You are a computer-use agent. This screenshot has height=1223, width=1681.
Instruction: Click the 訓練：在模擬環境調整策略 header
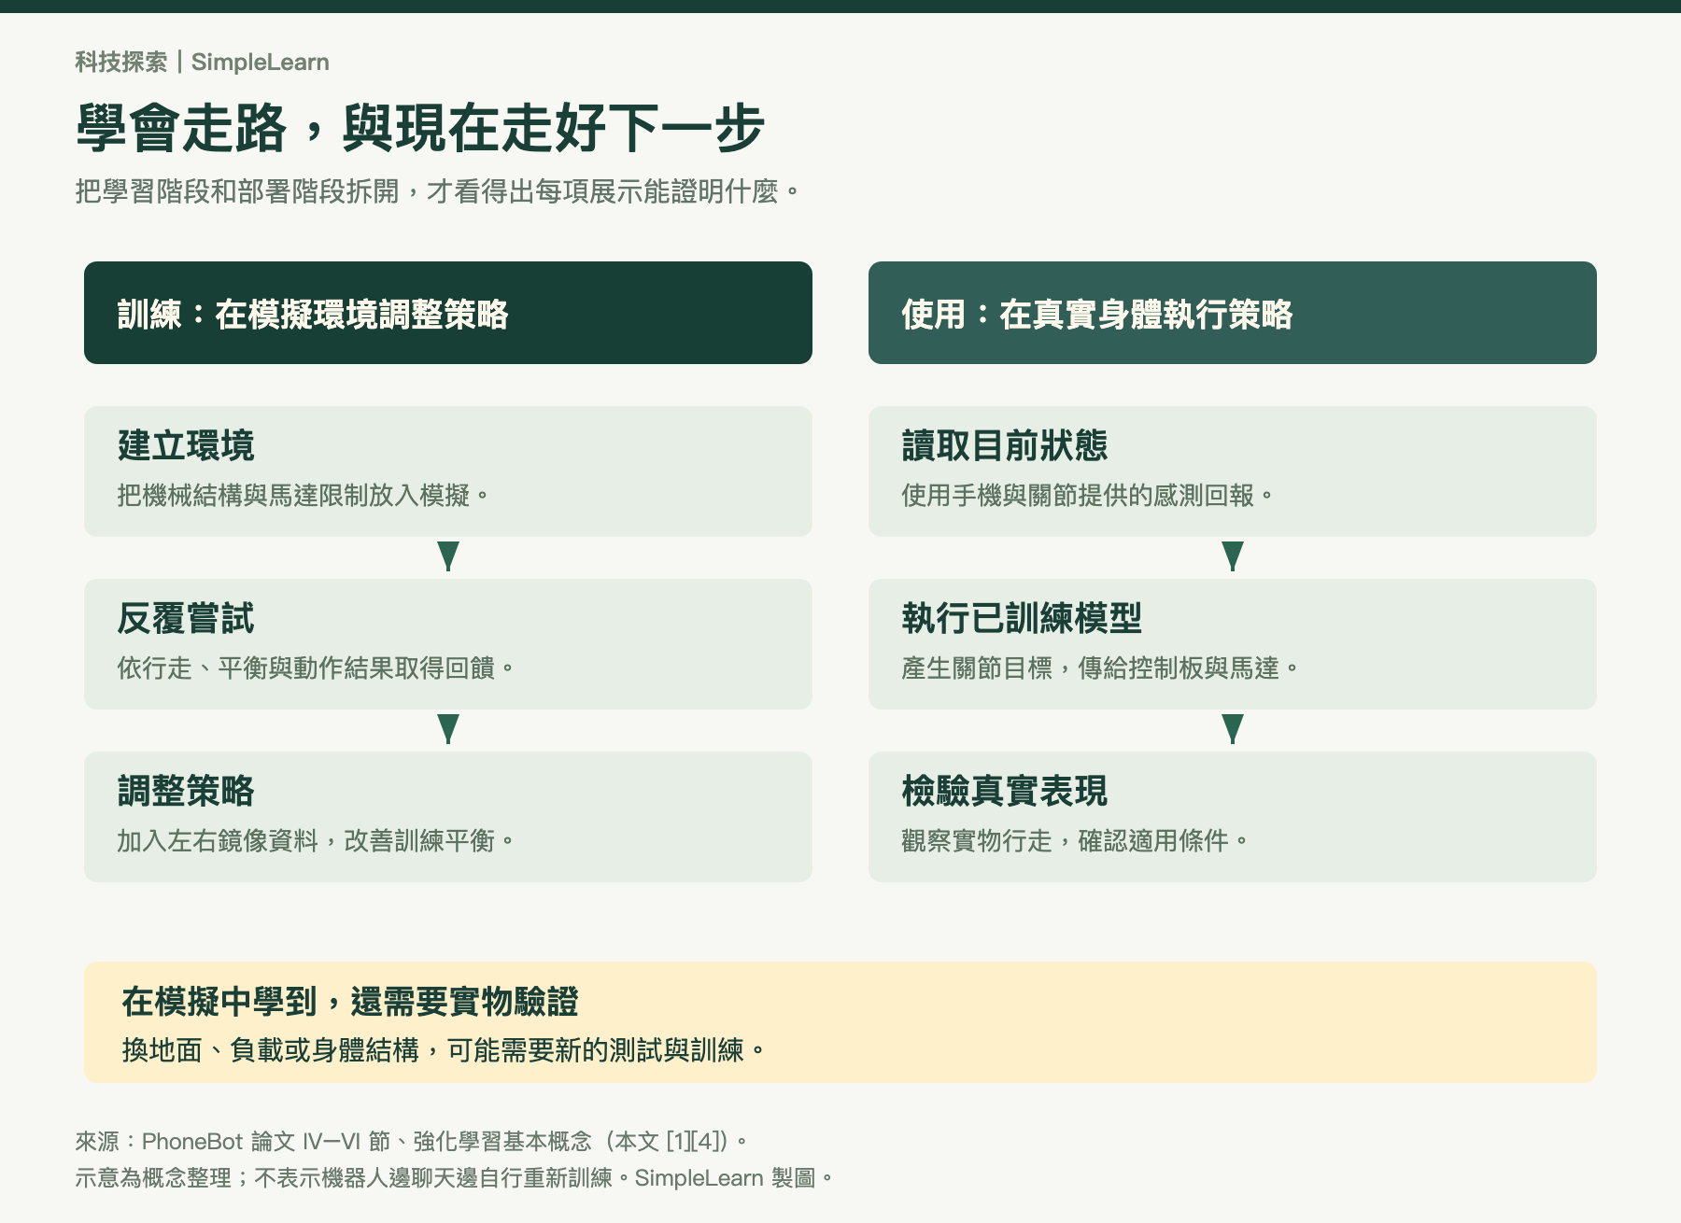click(x=448, y=313)
